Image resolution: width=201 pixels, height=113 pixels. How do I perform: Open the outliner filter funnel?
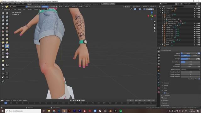click(195, 6)
